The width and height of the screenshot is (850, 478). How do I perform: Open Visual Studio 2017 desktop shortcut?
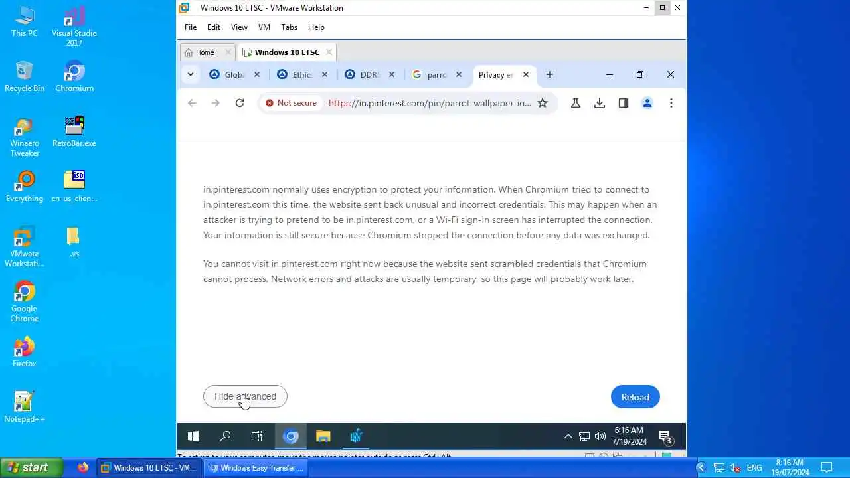point(74,27)
